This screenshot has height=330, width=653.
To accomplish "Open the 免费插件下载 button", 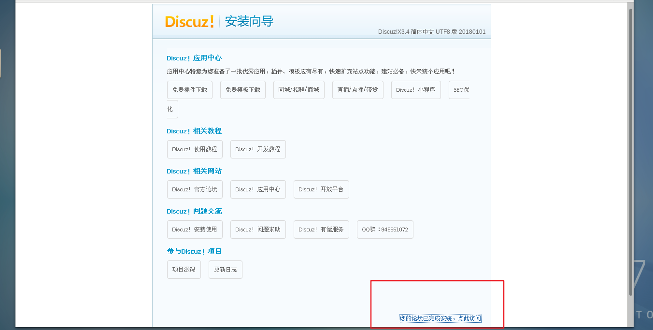I will (x=190, y=90).
